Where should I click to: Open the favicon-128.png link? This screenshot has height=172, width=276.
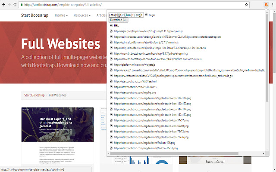click(x=144, y=143)
